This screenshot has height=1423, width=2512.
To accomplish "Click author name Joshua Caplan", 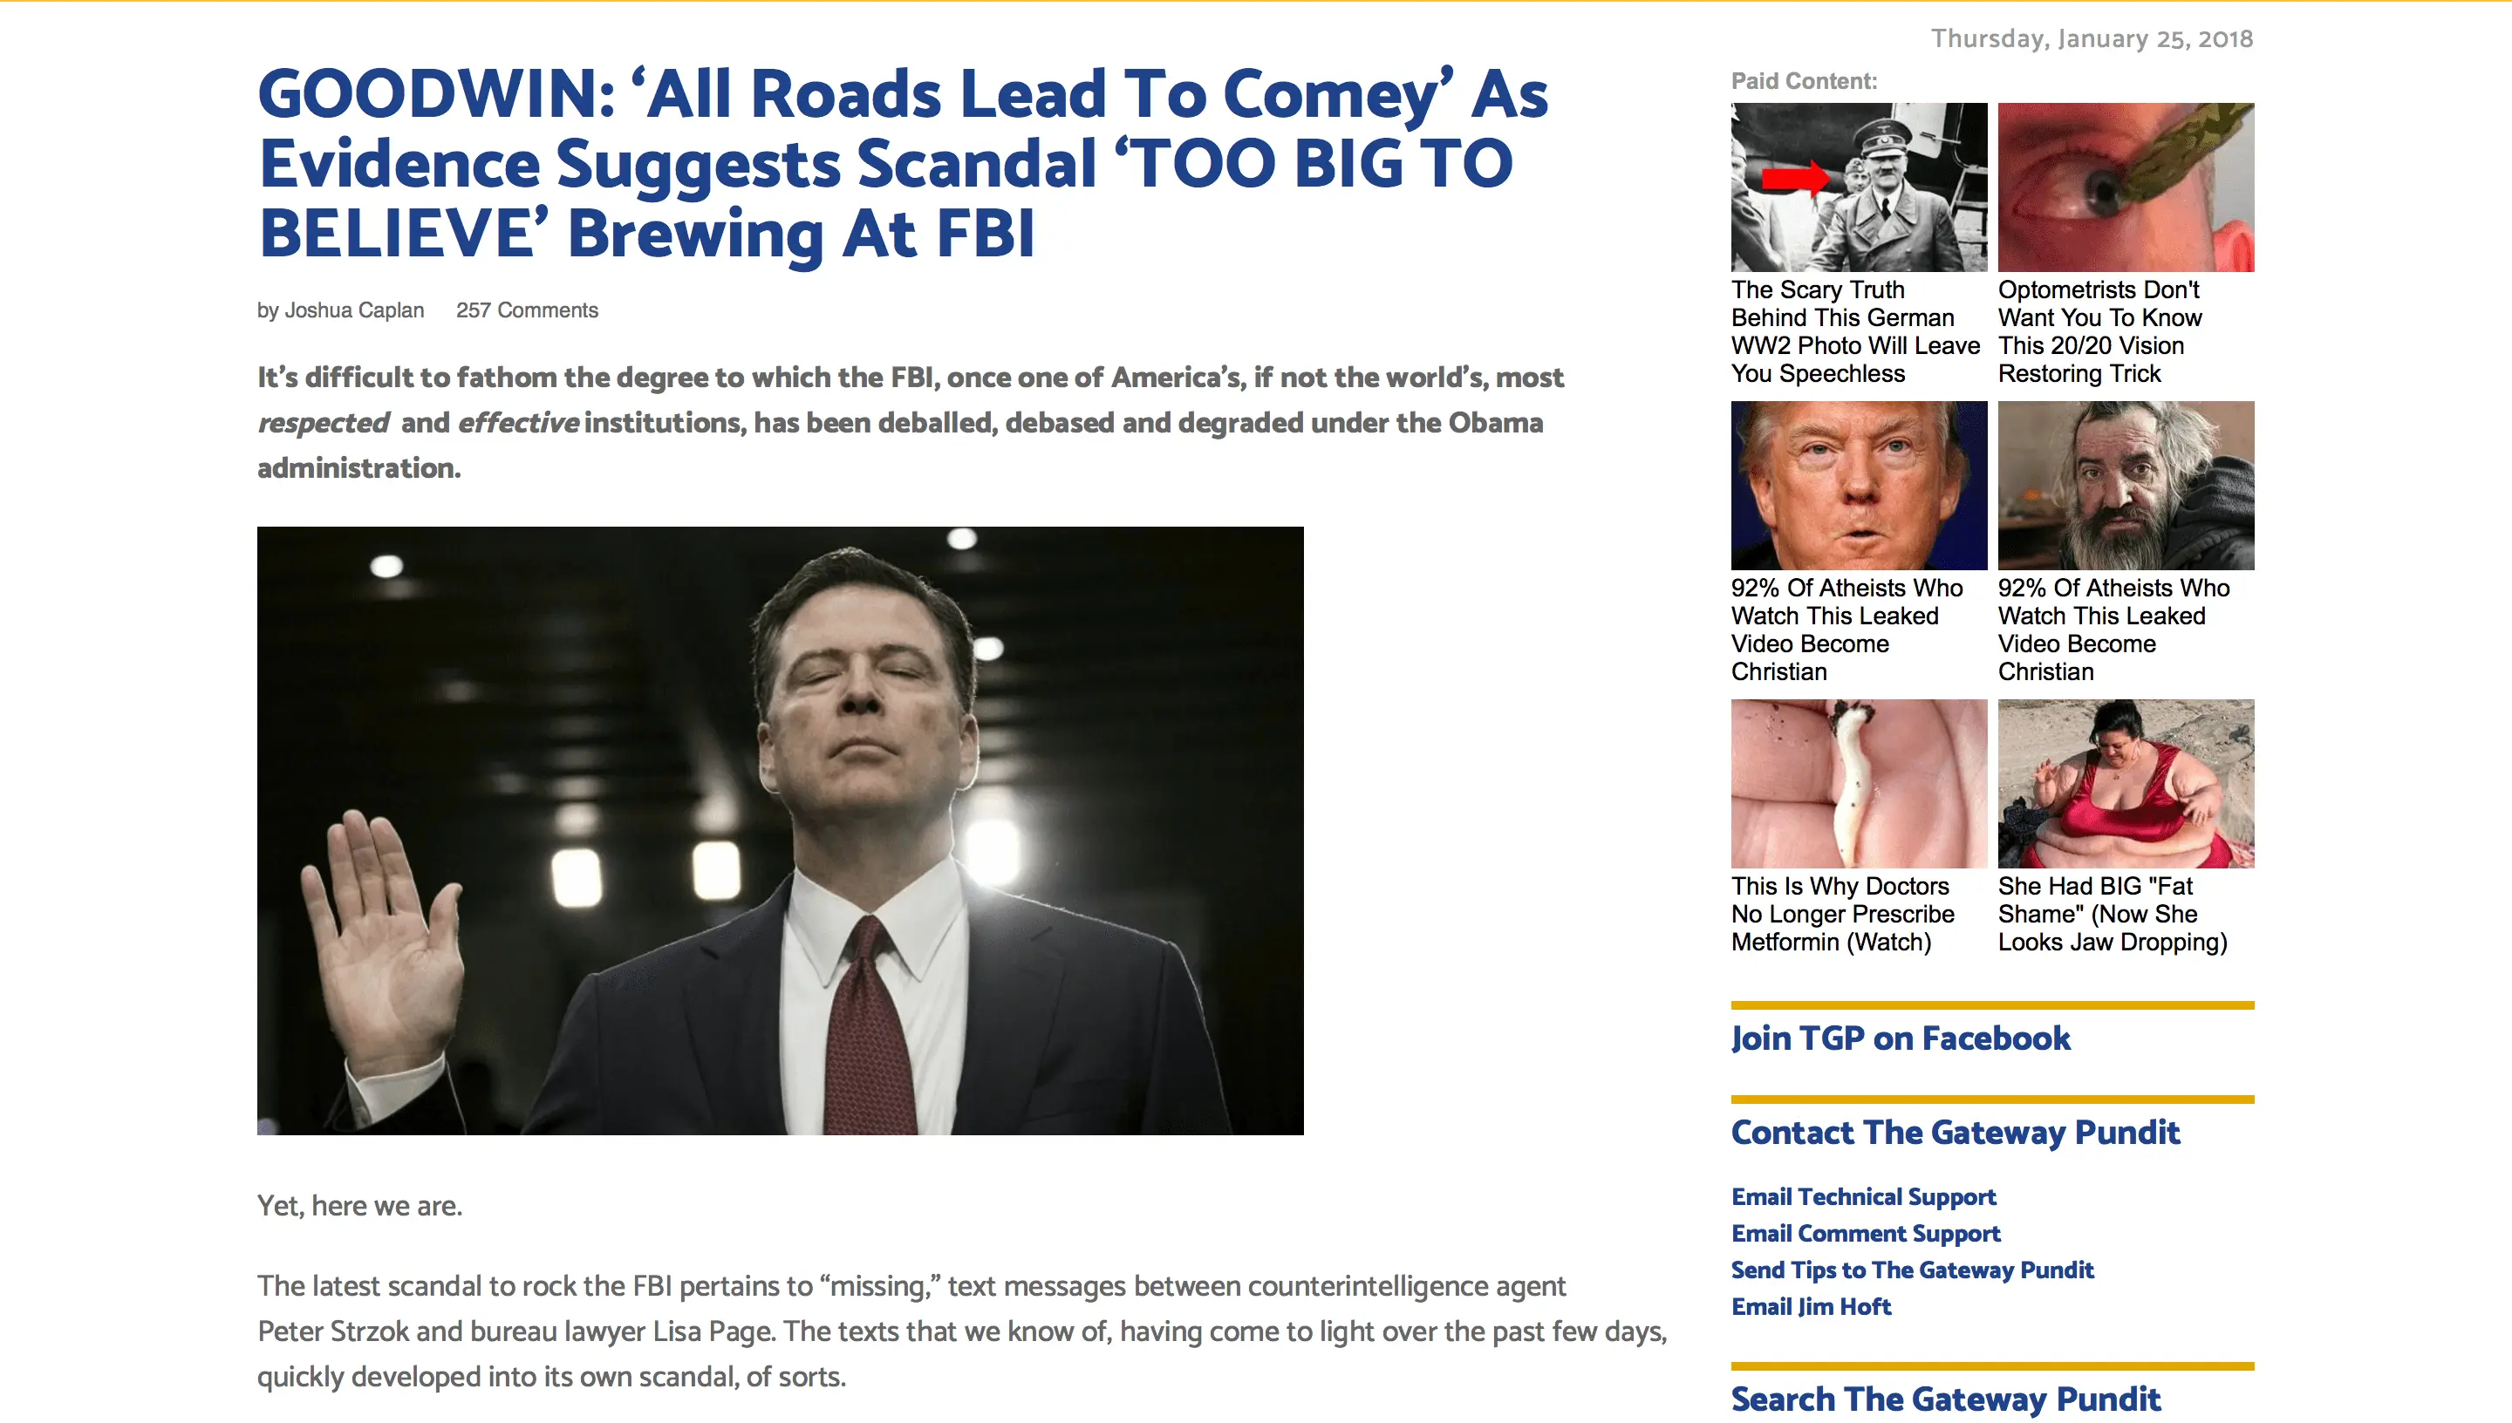I will pos(354,310).
